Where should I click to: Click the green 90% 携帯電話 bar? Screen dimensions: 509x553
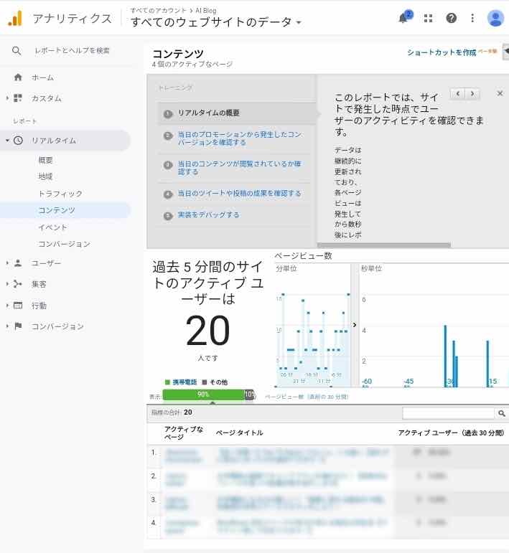pyautogui.click(x=203, y=394)
